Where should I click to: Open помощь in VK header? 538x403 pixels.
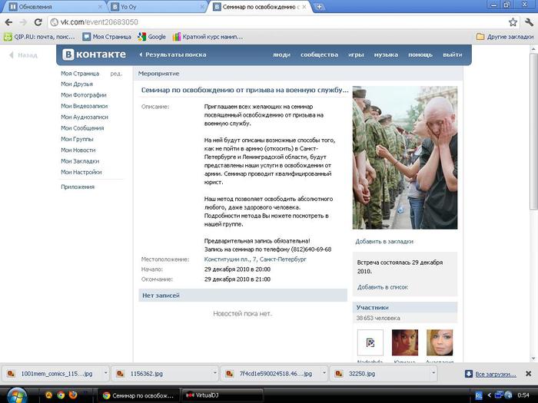coord(420,55)
